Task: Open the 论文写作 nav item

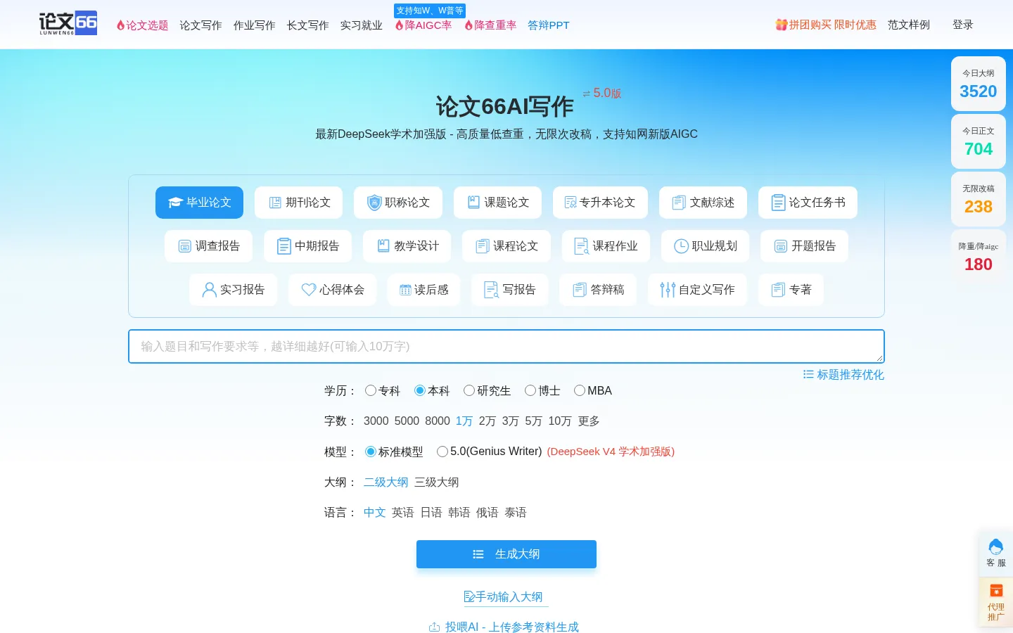Action: click(200, 25)
